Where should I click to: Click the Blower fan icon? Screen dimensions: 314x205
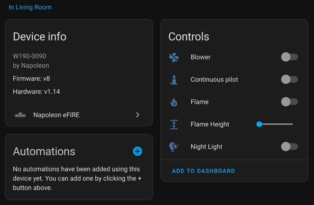coord(174,57)
